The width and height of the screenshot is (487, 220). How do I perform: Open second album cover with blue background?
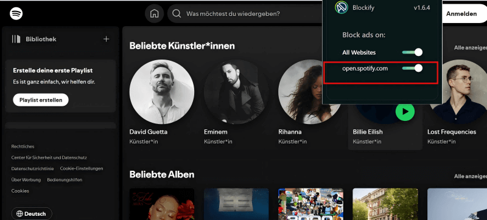[236, 204]
